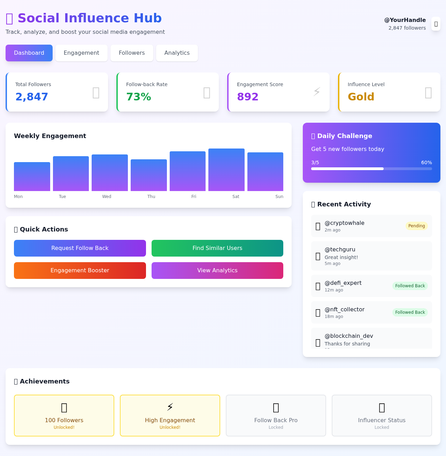
Task: Select the lightning icon in High Engagement achievement
Action: point(170,406)
